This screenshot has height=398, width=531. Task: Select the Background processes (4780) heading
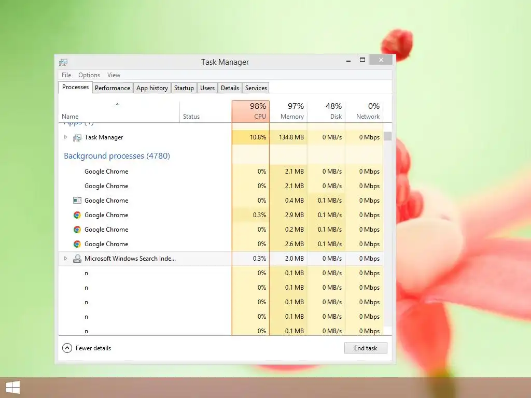(117, 155)
